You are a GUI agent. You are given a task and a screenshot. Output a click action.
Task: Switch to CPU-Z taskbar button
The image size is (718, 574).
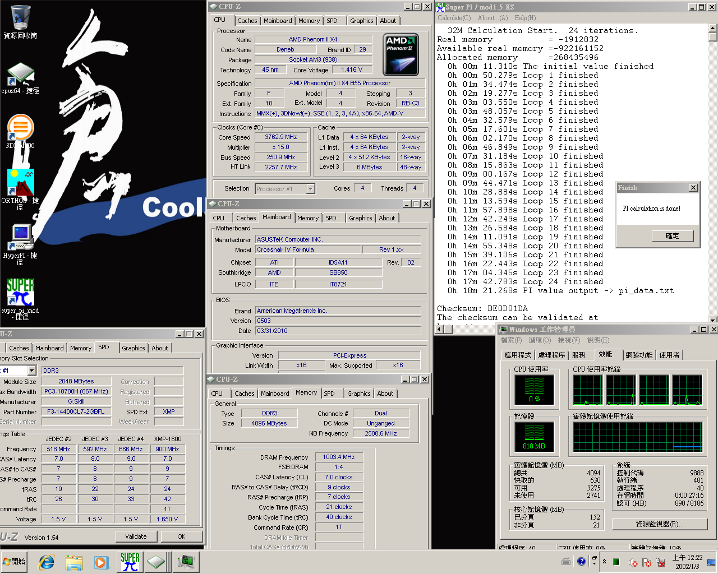pyautogui.click(x=157, y=562)
